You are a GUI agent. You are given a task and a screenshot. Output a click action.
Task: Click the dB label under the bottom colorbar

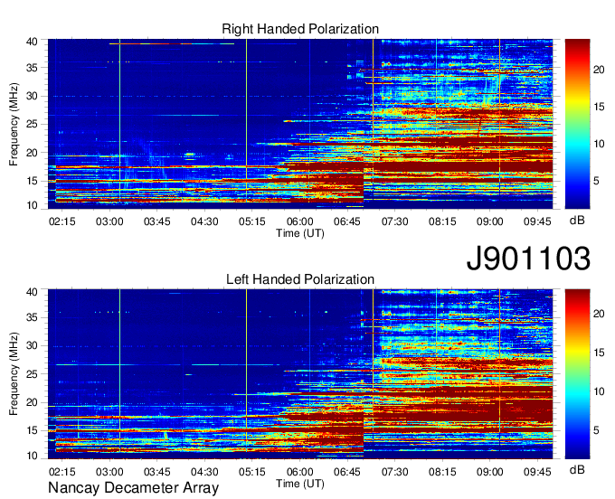point(577,469)
